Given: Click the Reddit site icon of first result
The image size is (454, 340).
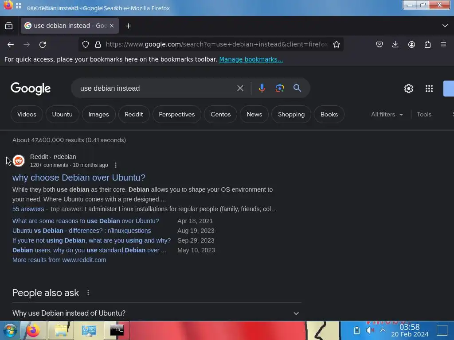Looking at the screenshot, I should coord(19,160).
